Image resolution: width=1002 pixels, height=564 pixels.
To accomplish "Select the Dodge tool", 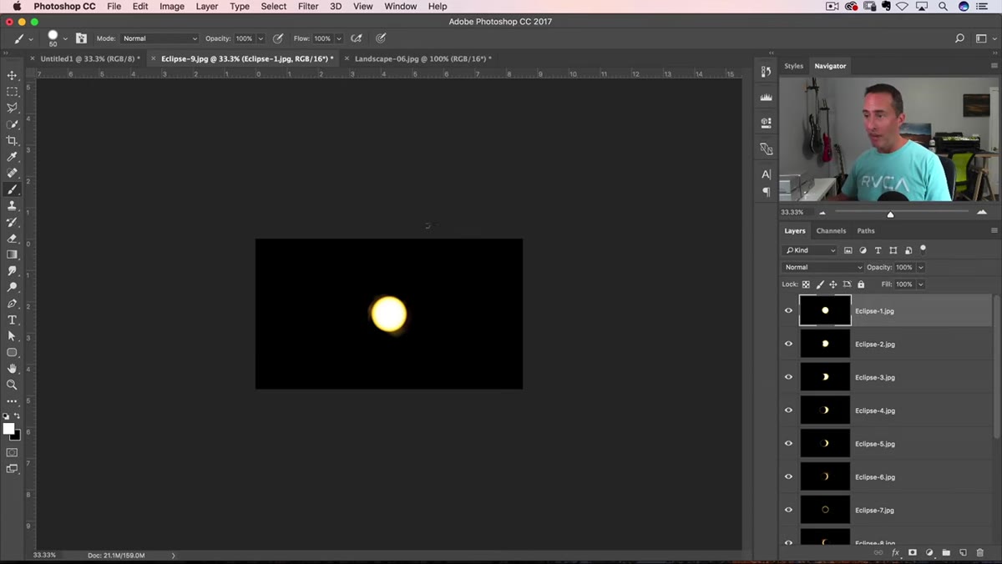I will [12, 287].
